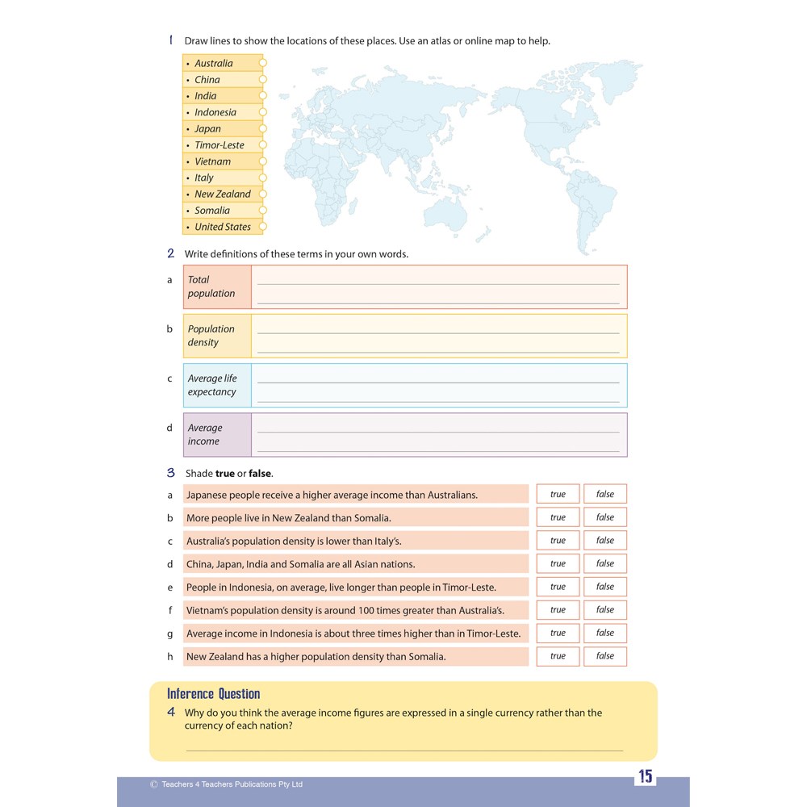Screen dimensions: 807x807
Task: Select the 'Timor-Leste' label in the places list
Action: point(220,145)
